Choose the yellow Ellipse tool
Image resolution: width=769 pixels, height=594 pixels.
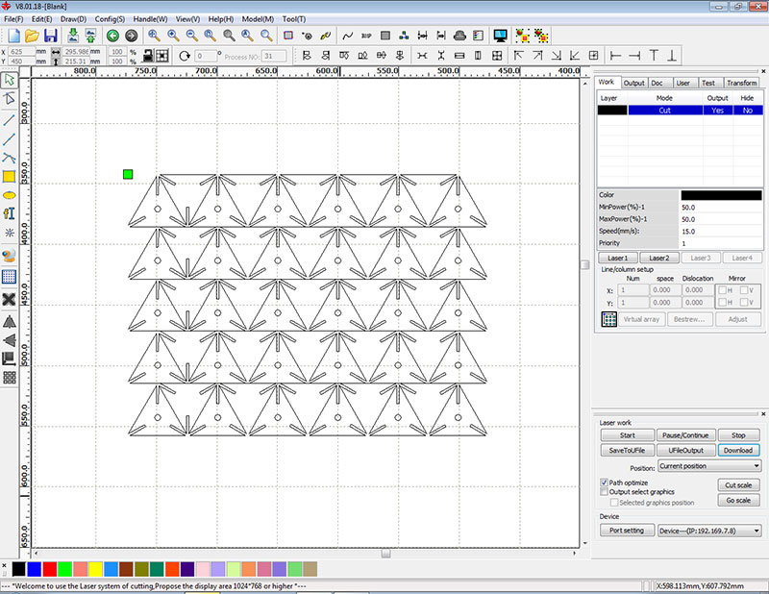[x=10, y=195]
